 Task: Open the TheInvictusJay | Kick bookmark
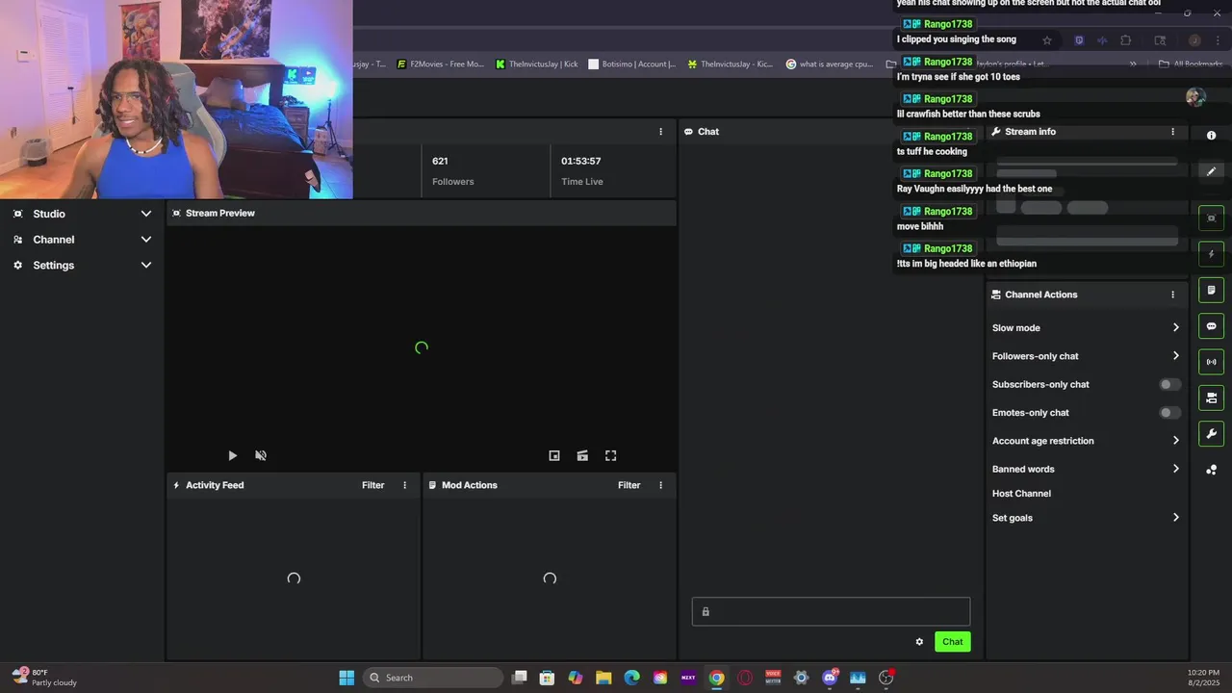click(537, 64)
